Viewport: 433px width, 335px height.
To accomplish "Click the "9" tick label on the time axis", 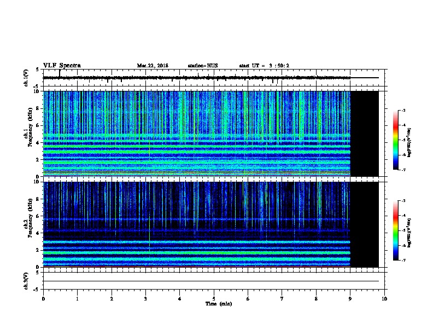I will [x=350, y=299].
